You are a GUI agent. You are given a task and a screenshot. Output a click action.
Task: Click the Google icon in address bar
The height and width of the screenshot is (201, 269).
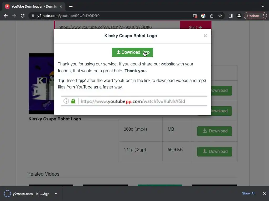click(x=203, y=16)
